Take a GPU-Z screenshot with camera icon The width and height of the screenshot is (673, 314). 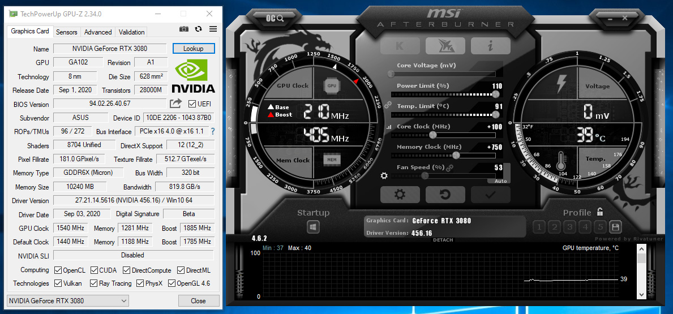coord(184,29)
